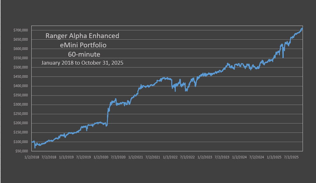Click the lowest dip of the curve in early 2018
The height and width of the screenshot is (183, 316).
click(x=35, y=148)
